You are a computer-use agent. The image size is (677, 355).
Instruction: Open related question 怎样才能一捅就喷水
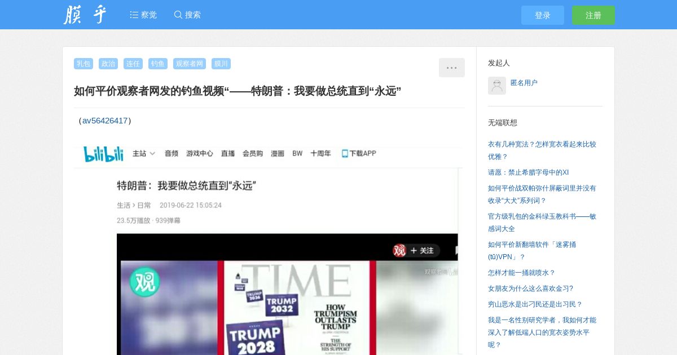pyautogui.click(x=522, y=273)
